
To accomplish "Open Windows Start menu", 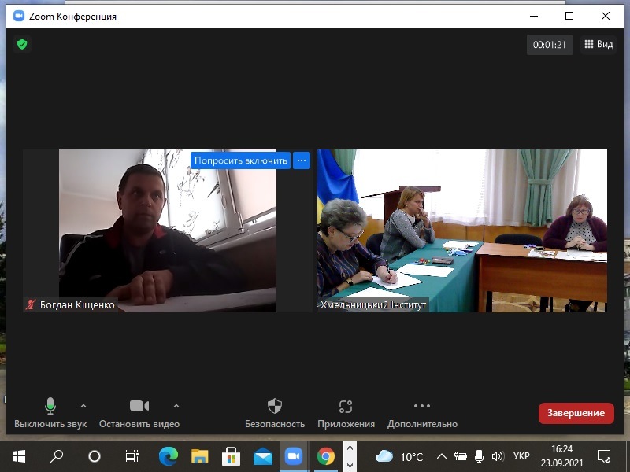I will point(19,456).
